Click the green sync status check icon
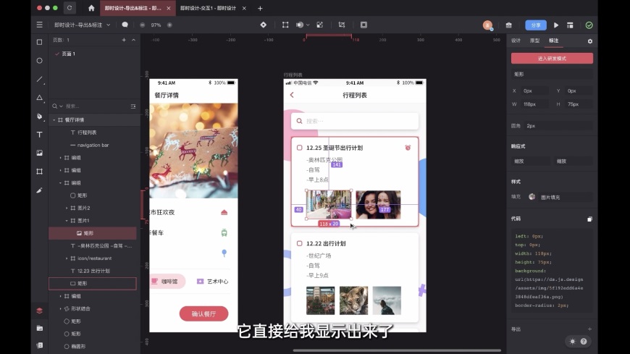The image size is (630, 354). coord(589,25)
